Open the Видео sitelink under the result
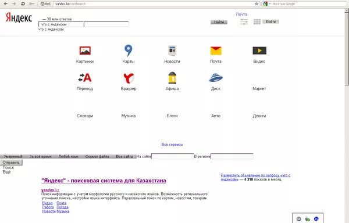Viewport: 349px width, 223px height. (x=48, y=203)
